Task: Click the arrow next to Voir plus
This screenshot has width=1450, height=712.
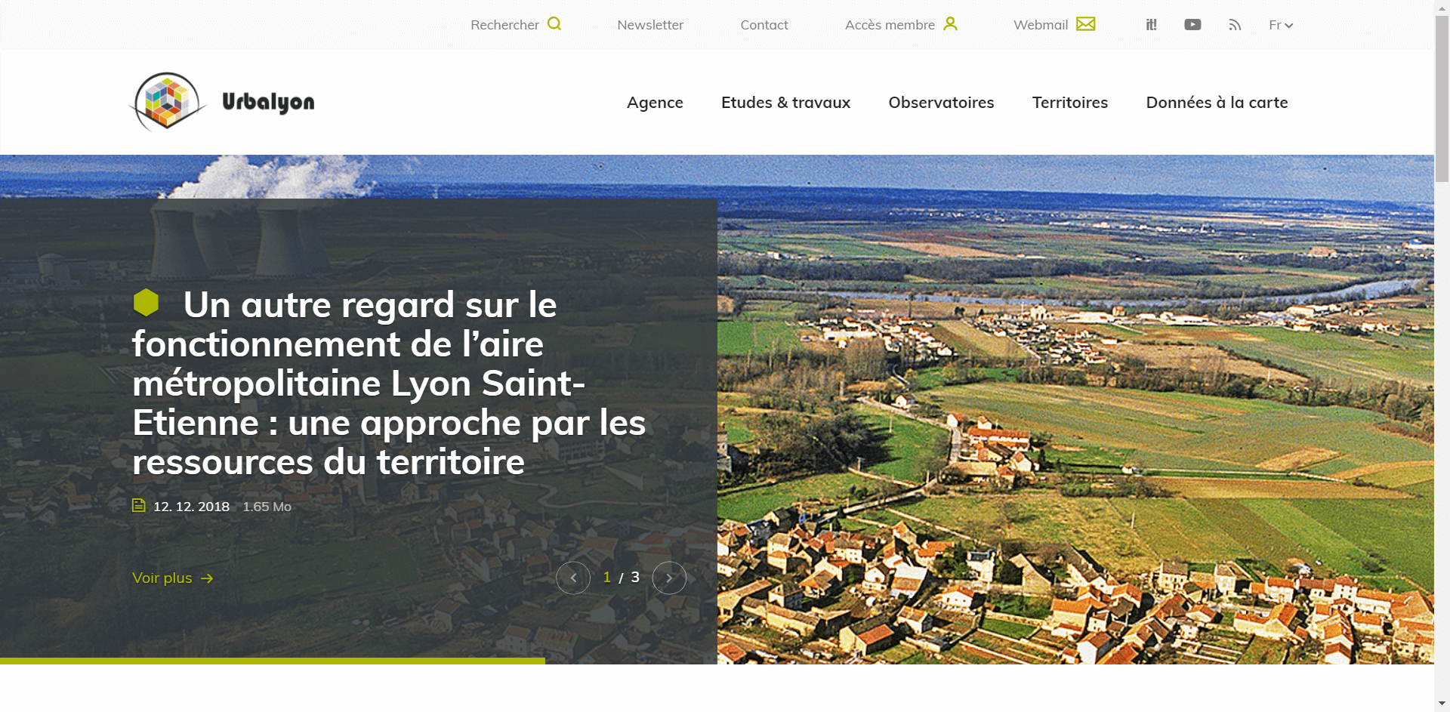Action: [207, 578]
